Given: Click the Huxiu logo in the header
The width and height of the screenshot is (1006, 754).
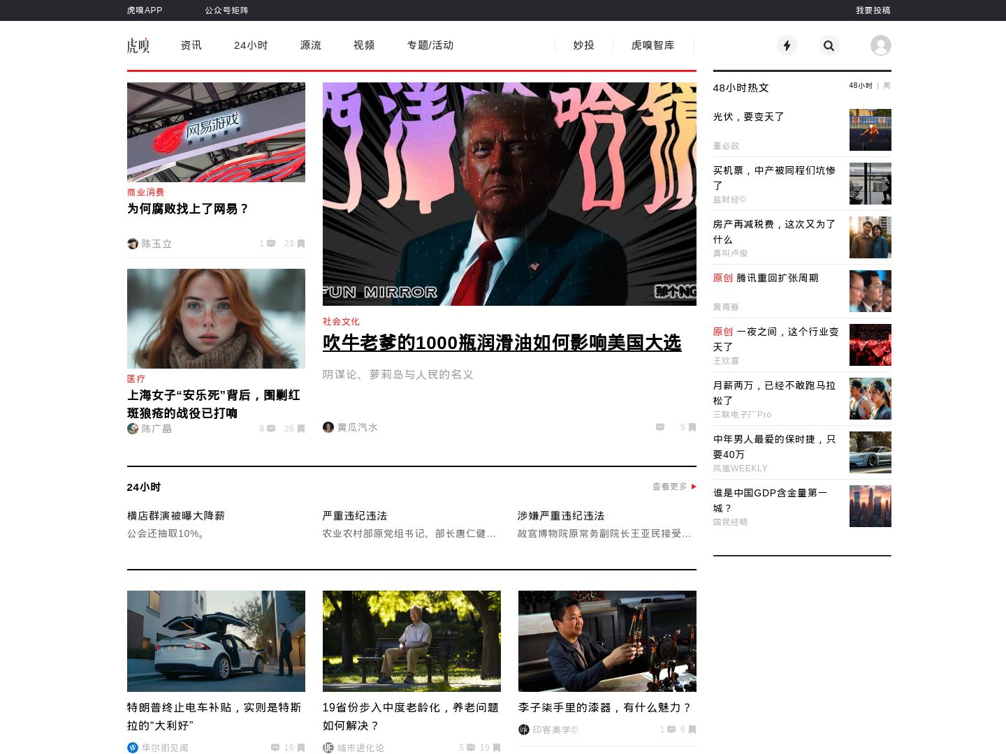Looking at the screenshot, I should click(x=138, y=45).
